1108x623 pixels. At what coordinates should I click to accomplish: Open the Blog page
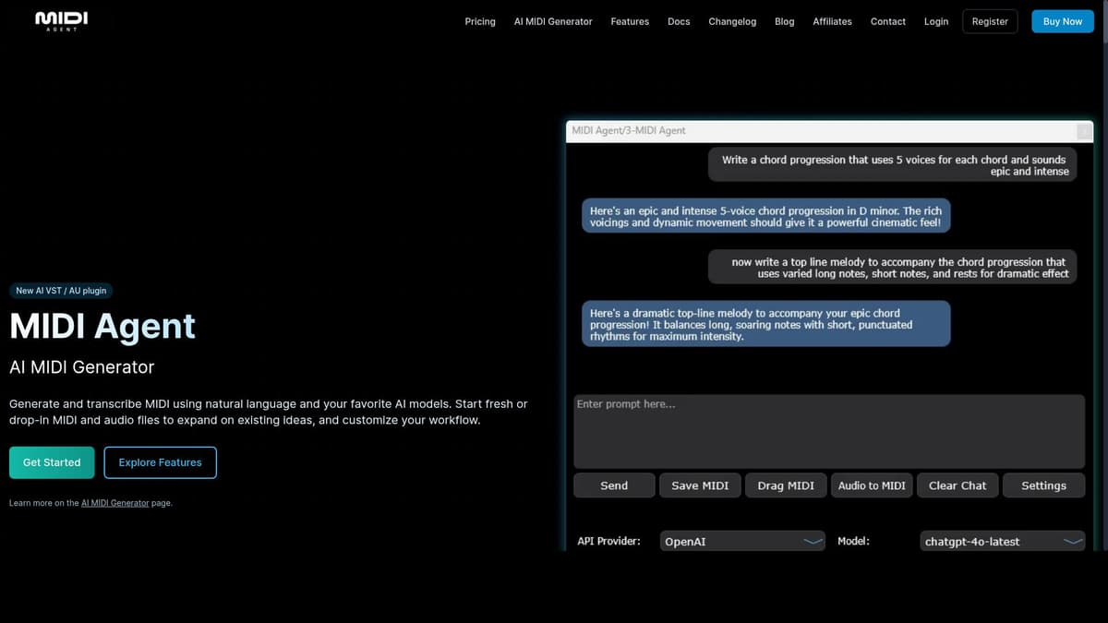[785, 21]
